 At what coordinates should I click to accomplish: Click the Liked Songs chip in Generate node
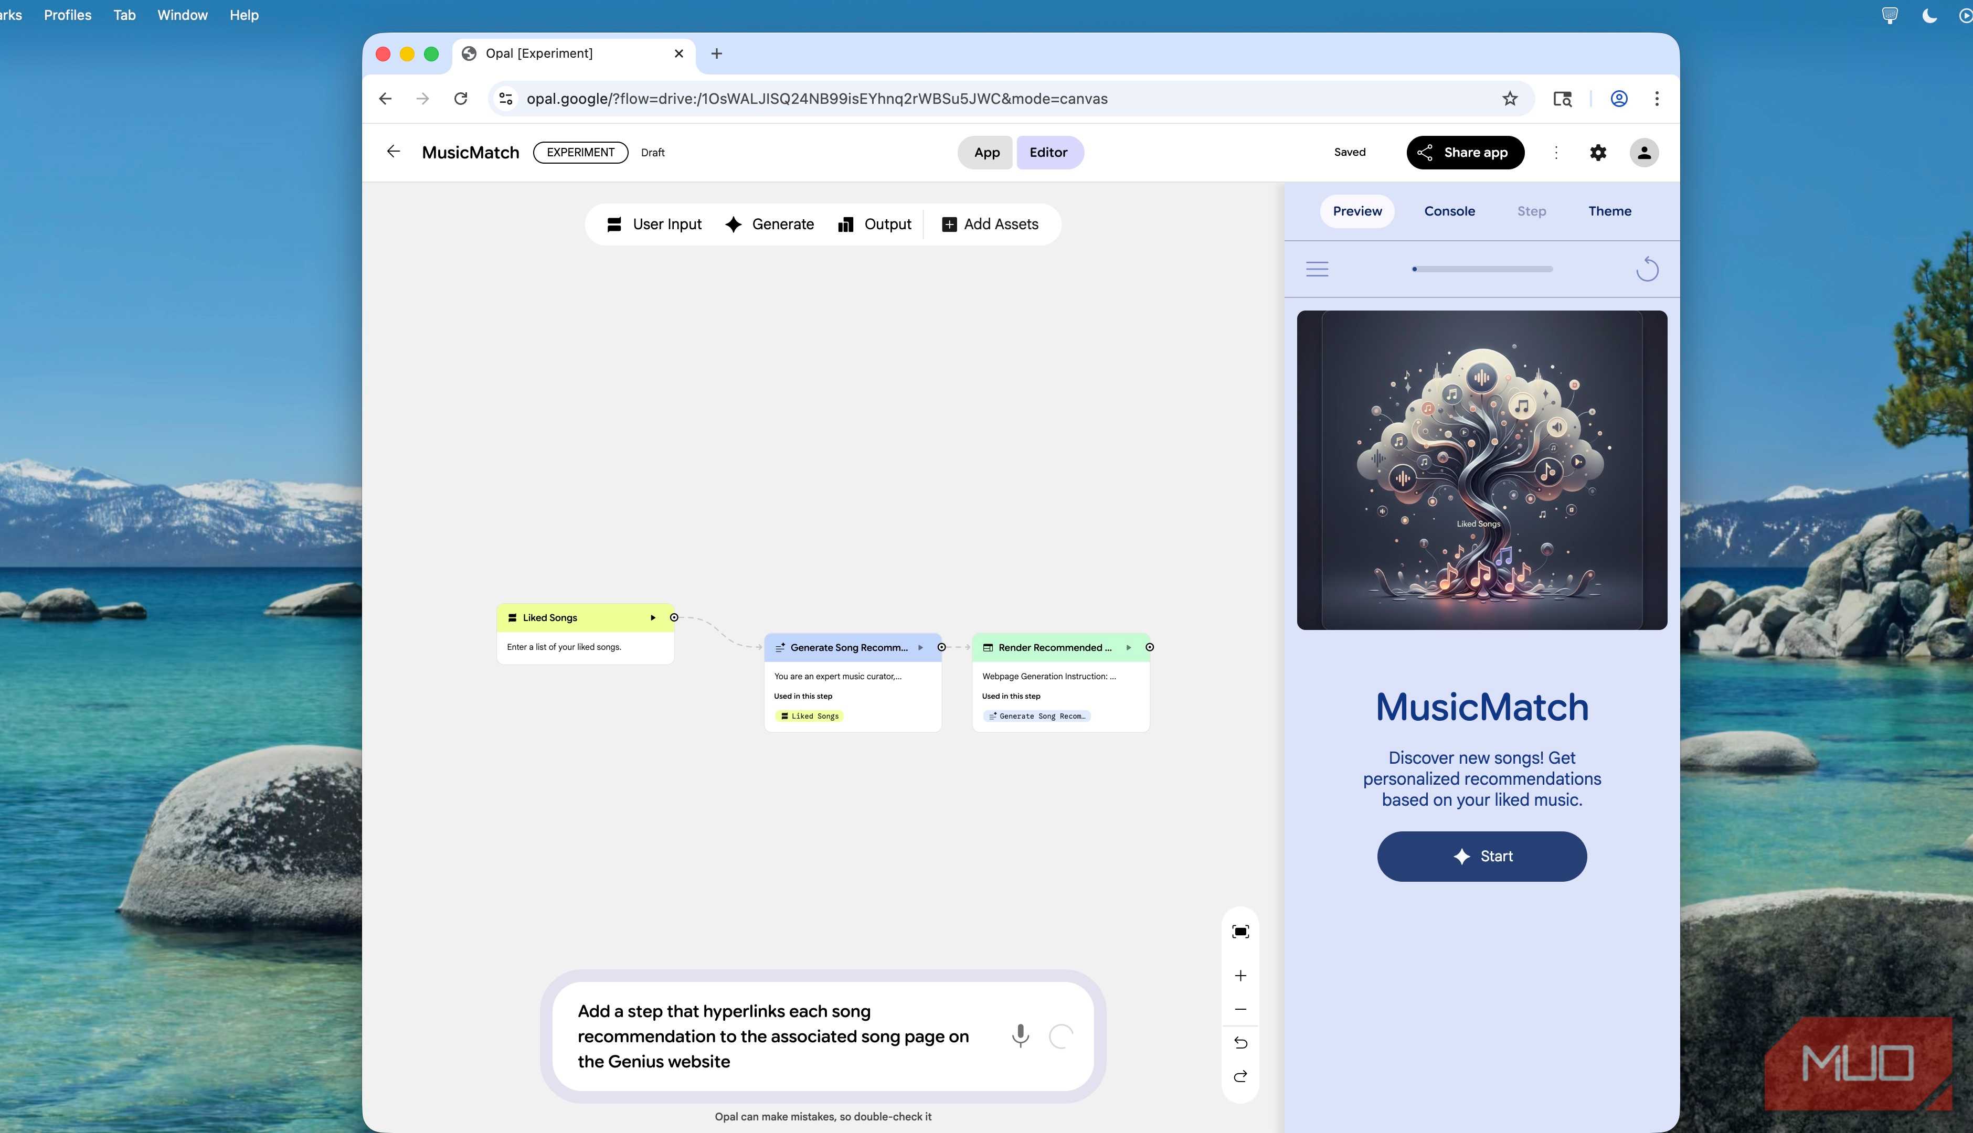tap(810, 716)
